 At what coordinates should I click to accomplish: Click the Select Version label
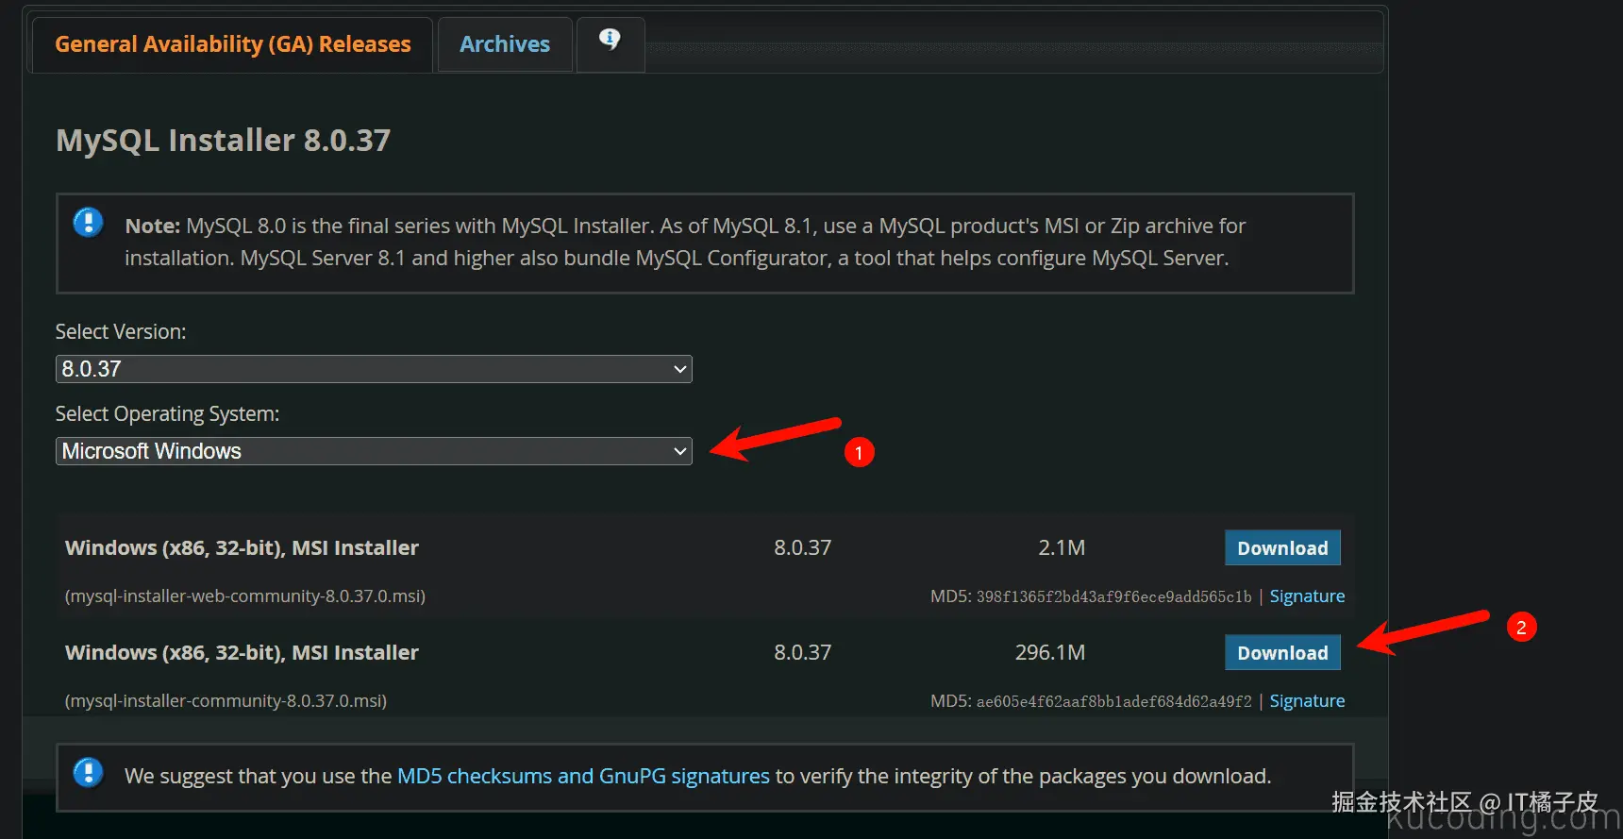(121, 332)
